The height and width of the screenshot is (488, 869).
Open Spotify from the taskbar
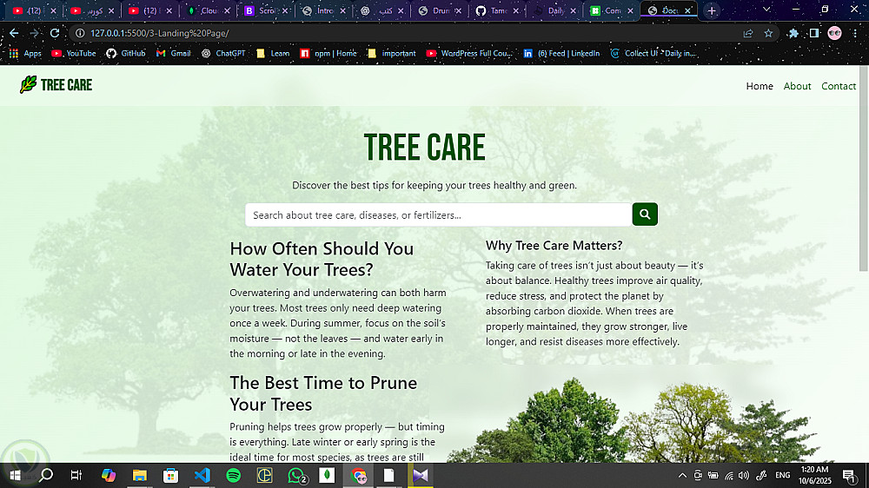233,475
